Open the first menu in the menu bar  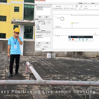click(36, 2)
